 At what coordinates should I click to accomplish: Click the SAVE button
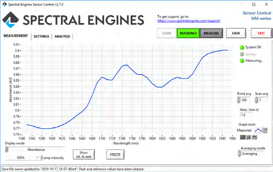click(236, 33)
